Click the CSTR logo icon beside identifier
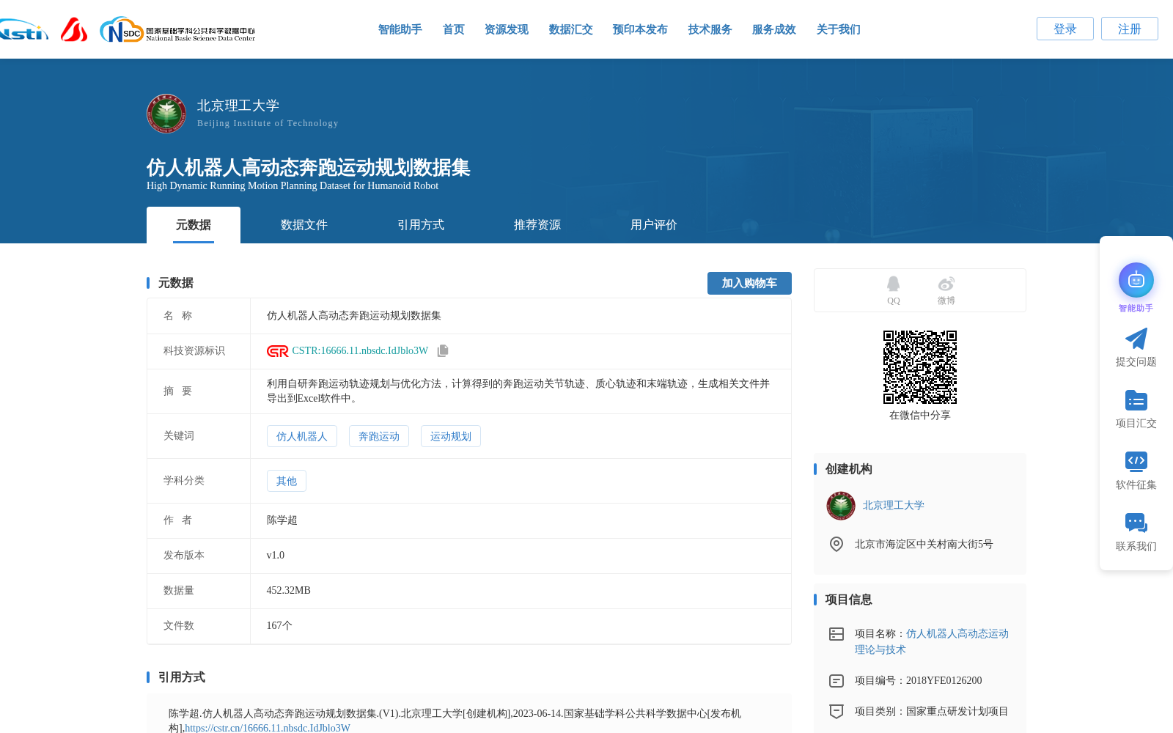 click(277, 351)
